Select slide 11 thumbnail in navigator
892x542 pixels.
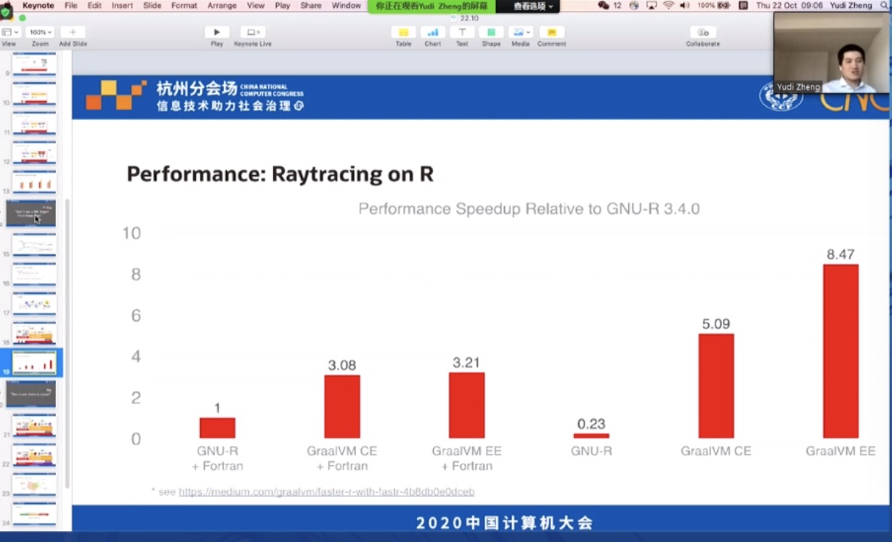click(x=34, y=124)
